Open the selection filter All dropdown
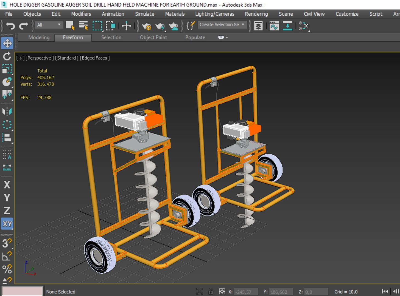 coord(49,25)
